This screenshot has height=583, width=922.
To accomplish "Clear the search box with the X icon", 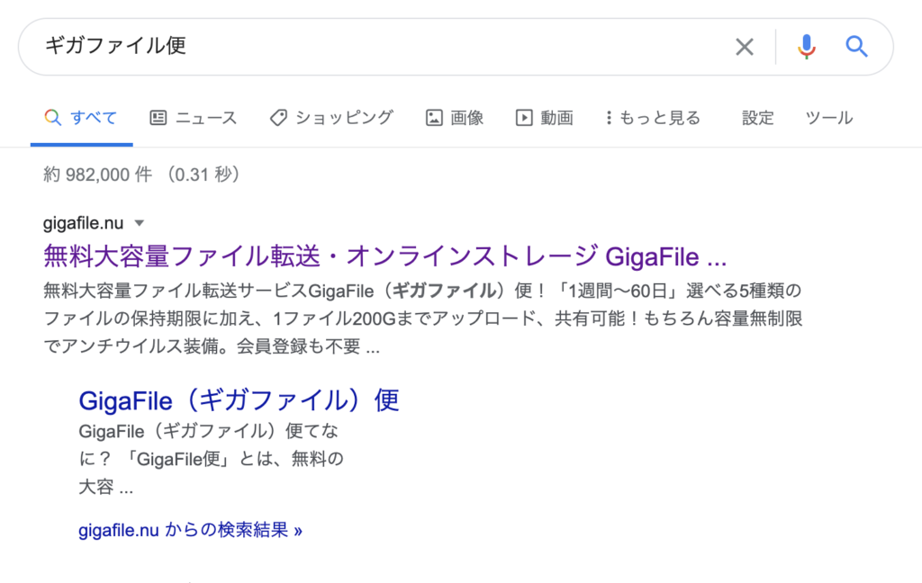I will [x=745, y=47].
